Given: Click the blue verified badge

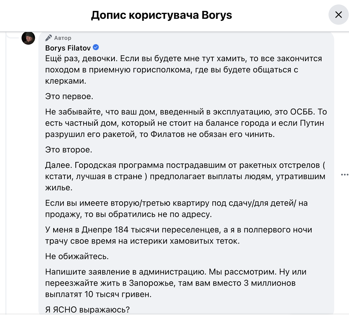Looking at the screenshot, I should tap(96, 47).
